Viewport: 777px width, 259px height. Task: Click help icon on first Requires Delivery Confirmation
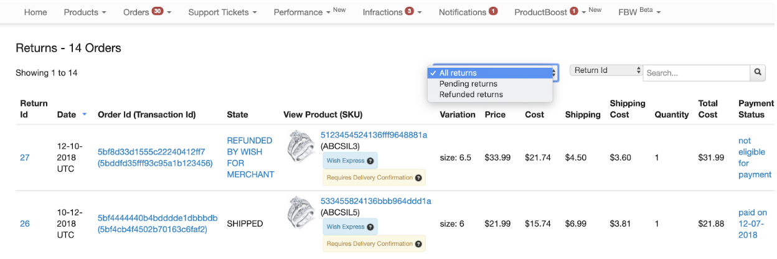pyautogui.click(x=418, y=178)
